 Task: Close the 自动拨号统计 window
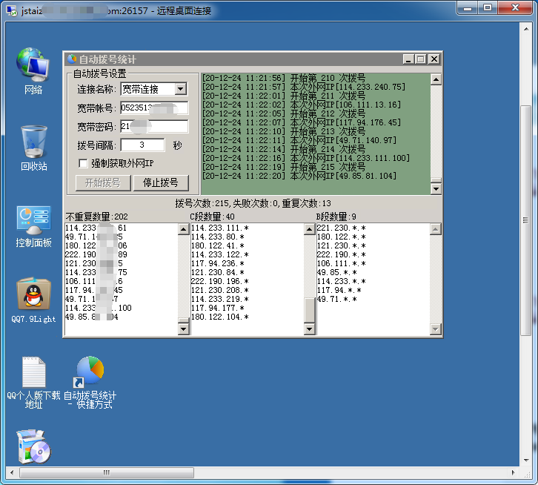tap(434, 59)
